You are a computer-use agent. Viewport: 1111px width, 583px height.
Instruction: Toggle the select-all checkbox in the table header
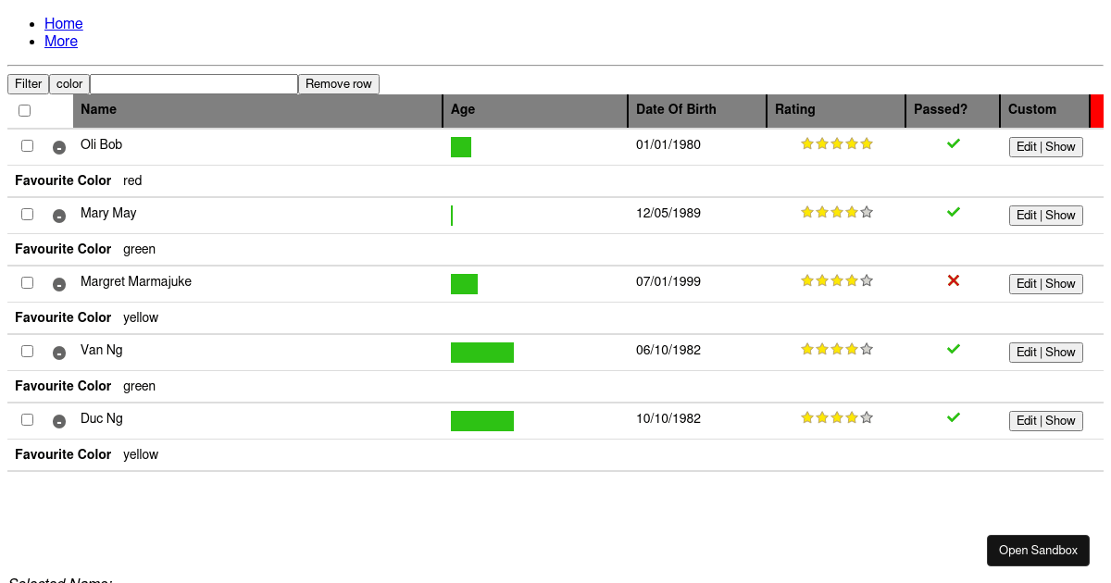(x=25, y=110)
